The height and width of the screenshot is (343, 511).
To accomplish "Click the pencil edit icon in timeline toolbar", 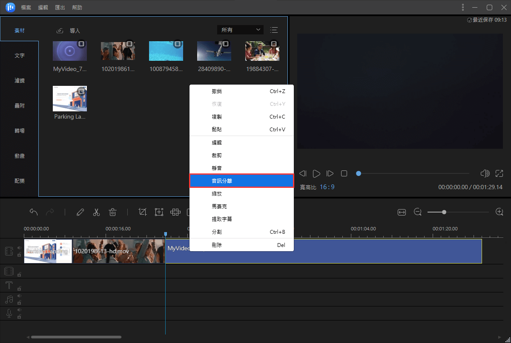I will pyautogui.click(x=80, y=212).
